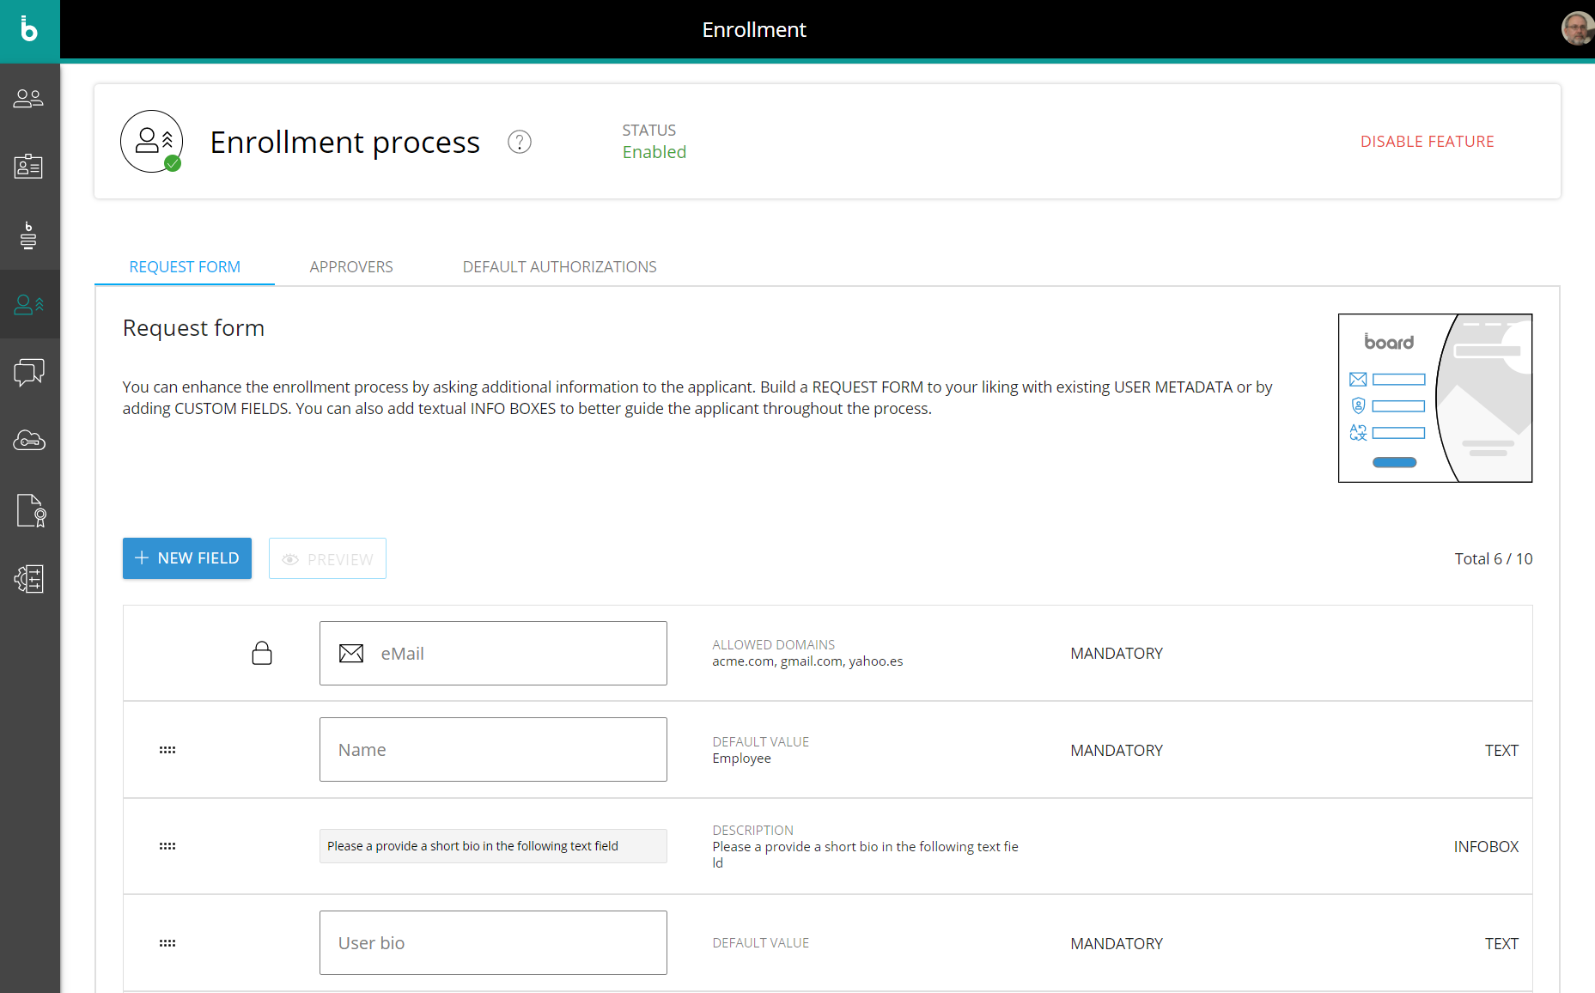Open the DEFAULT AUTHORIZATIONS tab
This screenshot has width=1595, height=993.
click(x=559, y=266)
